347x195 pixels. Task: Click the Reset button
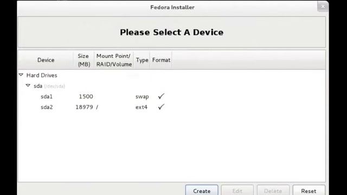point(309,191)
